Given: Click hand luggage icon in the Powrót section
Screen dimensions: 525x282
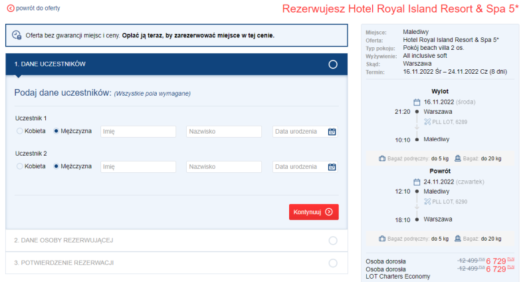Looking at the screenshot, I should 382,239.
